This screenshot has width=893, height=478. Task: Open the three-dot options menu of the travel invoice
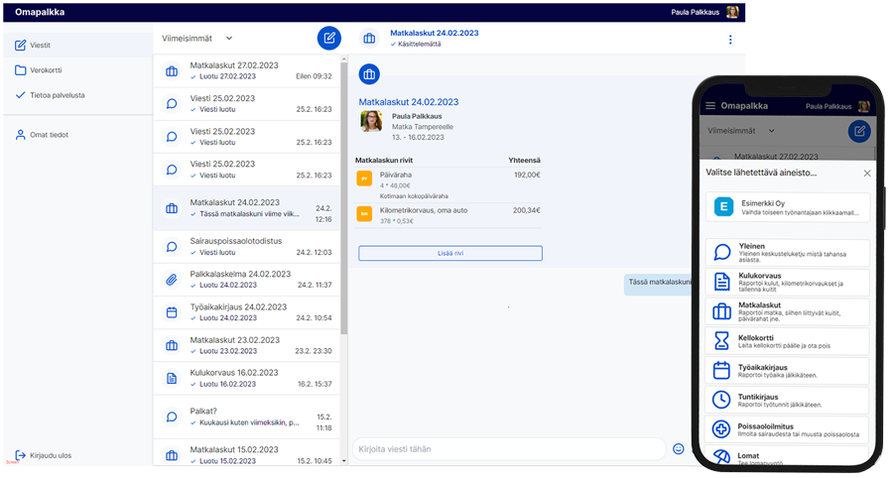tap(730, 40)
